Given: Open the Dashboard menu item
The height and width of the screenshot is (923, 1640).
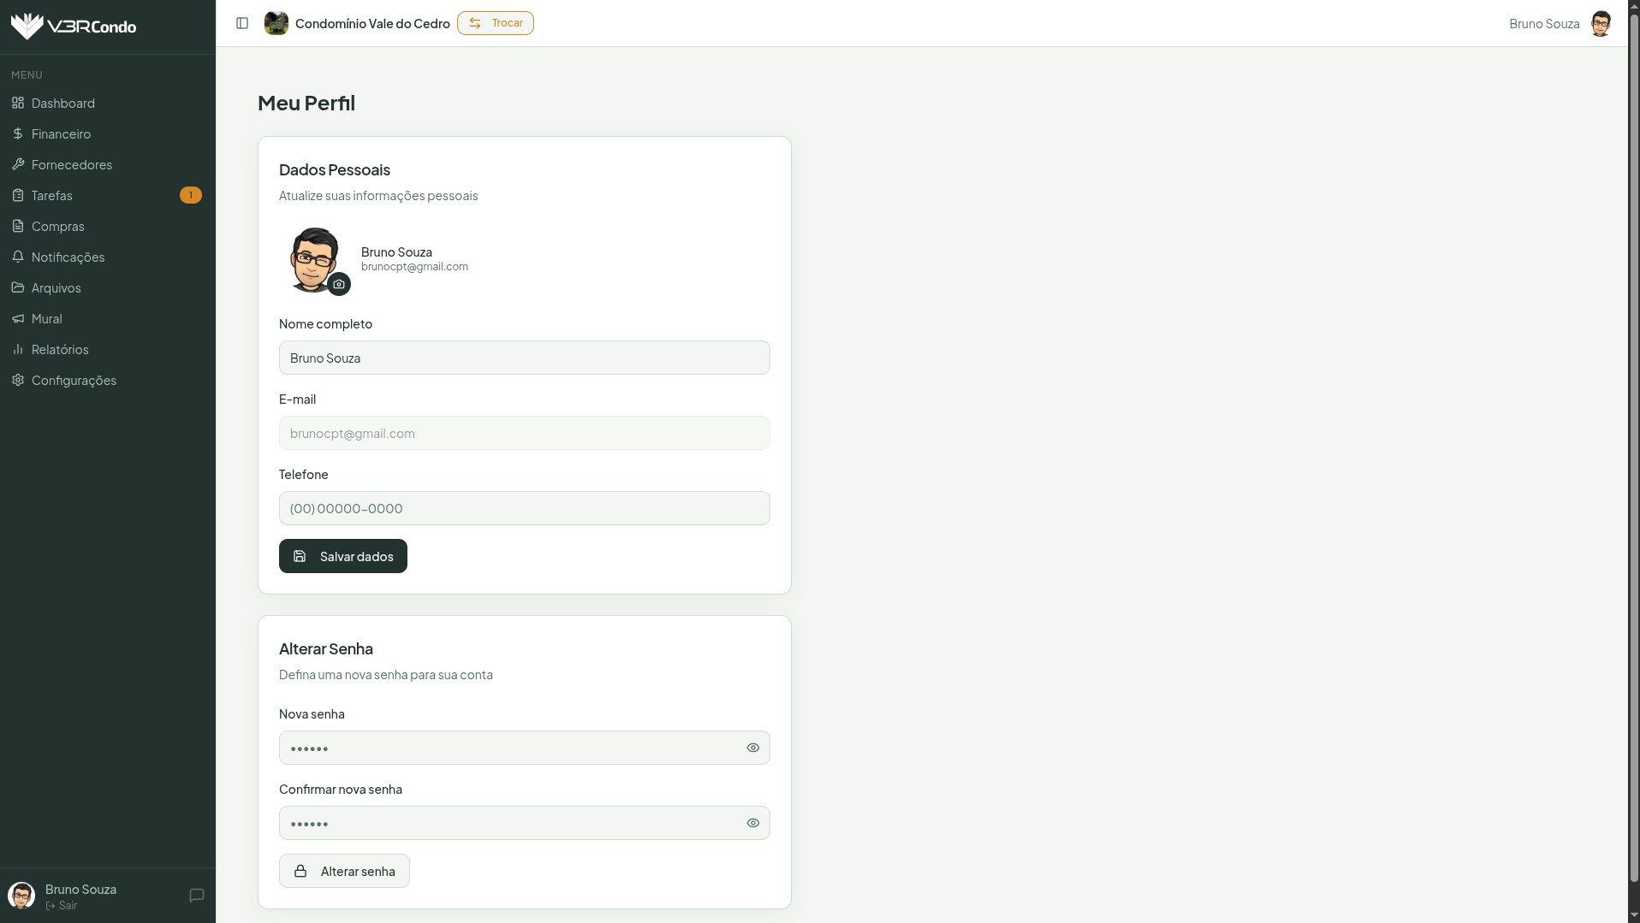Looking at the screenshot, I should 63,104.
